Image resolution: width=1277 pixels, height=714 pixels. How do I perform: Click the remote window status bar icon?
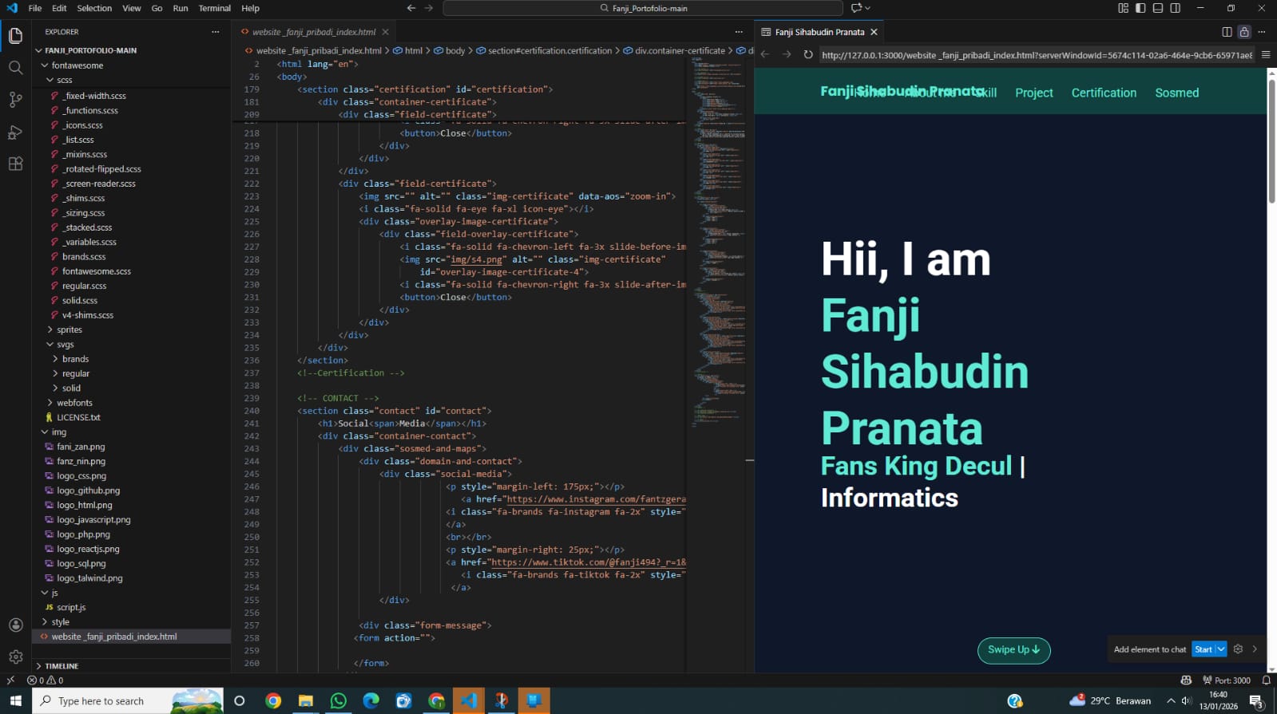pyautogui.click(x=10, y=680)
